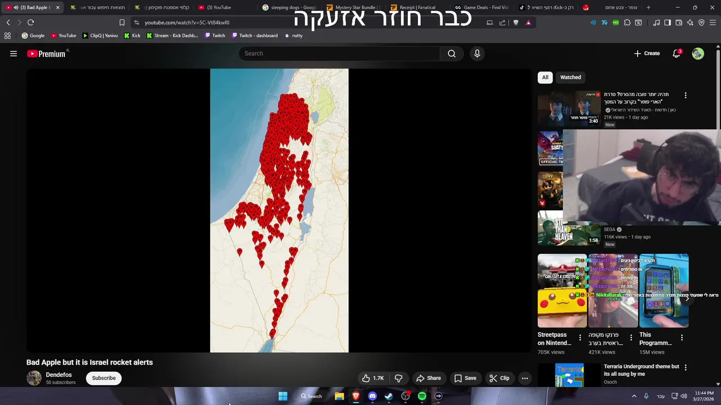The width and height of the screenshot is (721, 405).
Task: Switch to the Game Deals tab
Action: [480, 7]
